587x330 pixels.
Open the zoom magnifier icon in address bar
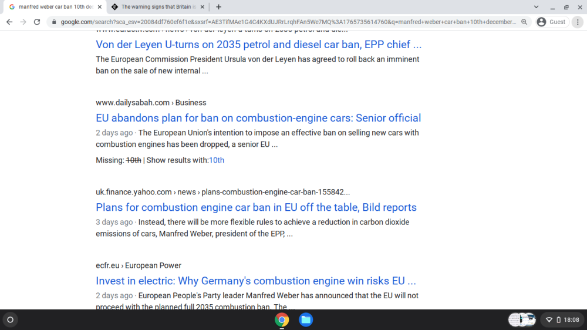pyautogui.click(x=524, y=22)
